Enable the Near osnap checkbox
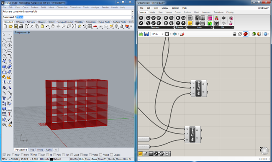 point(13,155)
